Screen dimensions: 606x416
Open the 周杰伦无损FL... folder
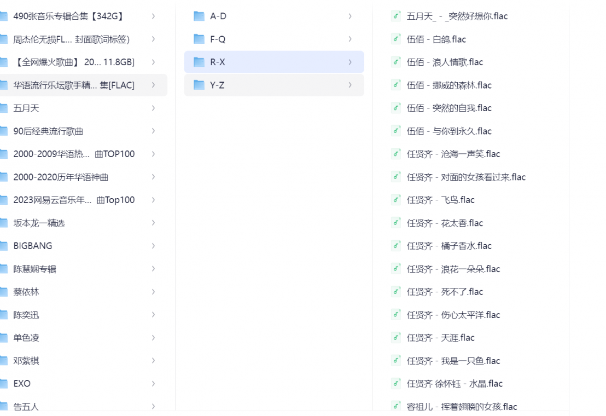pyautogui.click(x=71, y=39)
